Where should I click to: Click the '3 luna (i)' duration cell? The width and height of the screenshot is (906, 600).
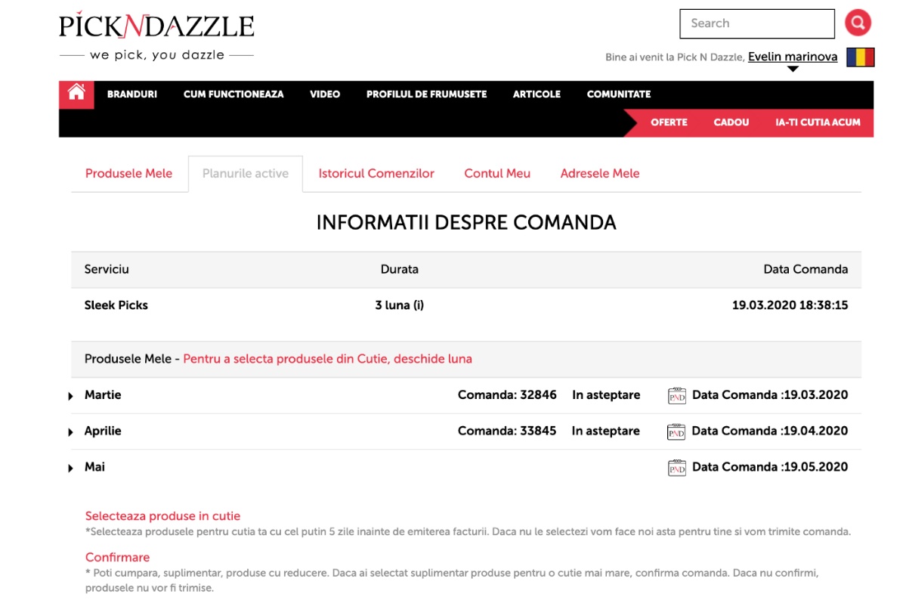399,305
